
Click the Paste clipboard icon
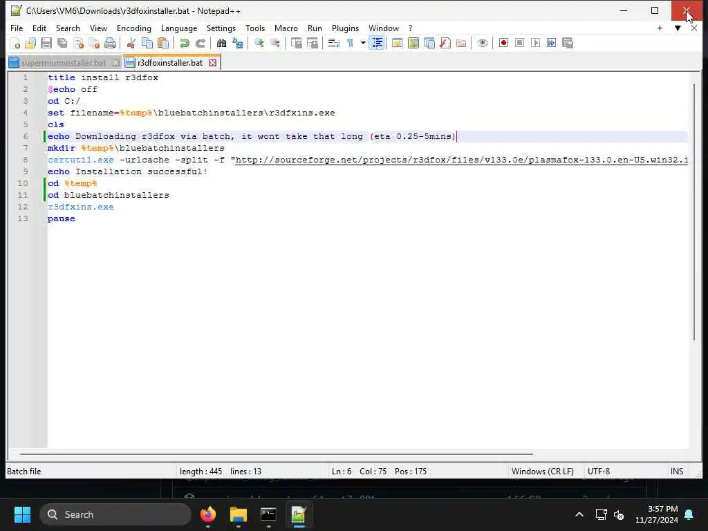163,43
